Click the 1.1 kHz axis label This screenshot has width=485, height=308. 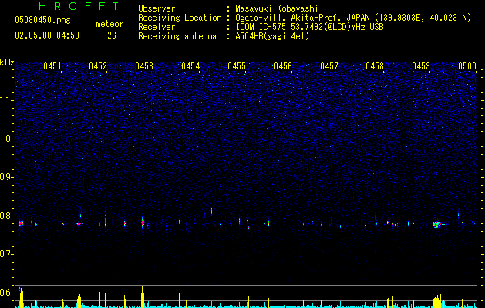[x=6, y=100]
